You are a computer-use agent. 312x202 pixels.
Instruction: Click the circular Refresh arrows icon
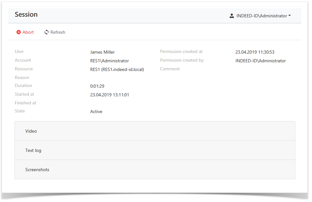[x=47, y=32]
